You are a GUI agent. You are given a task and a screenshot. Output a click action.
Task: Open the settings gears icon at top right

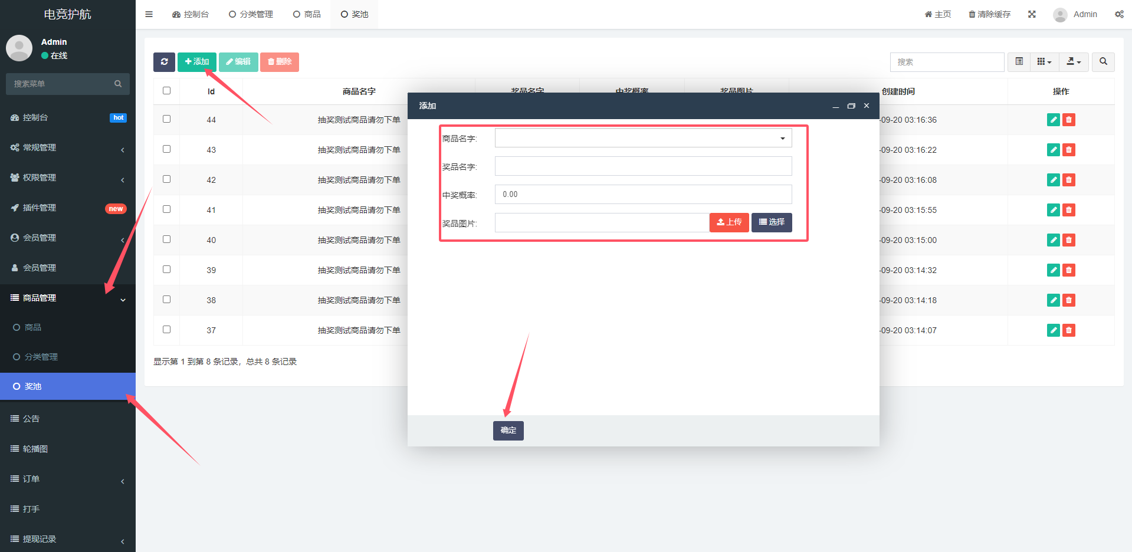tap(1118, 14)
